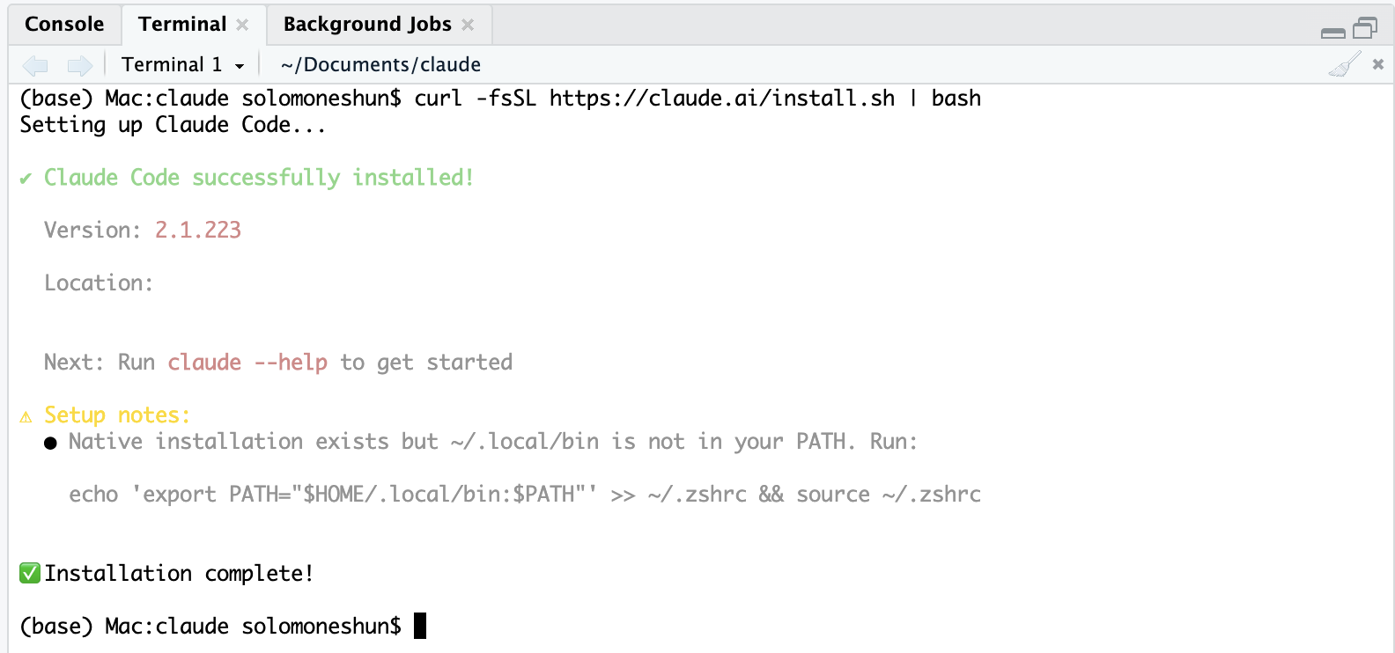Image resolution: width=1395 pixels, height=653 pixels.
Task: Maximize the pane using the maximize icon
Action: 1365,28
